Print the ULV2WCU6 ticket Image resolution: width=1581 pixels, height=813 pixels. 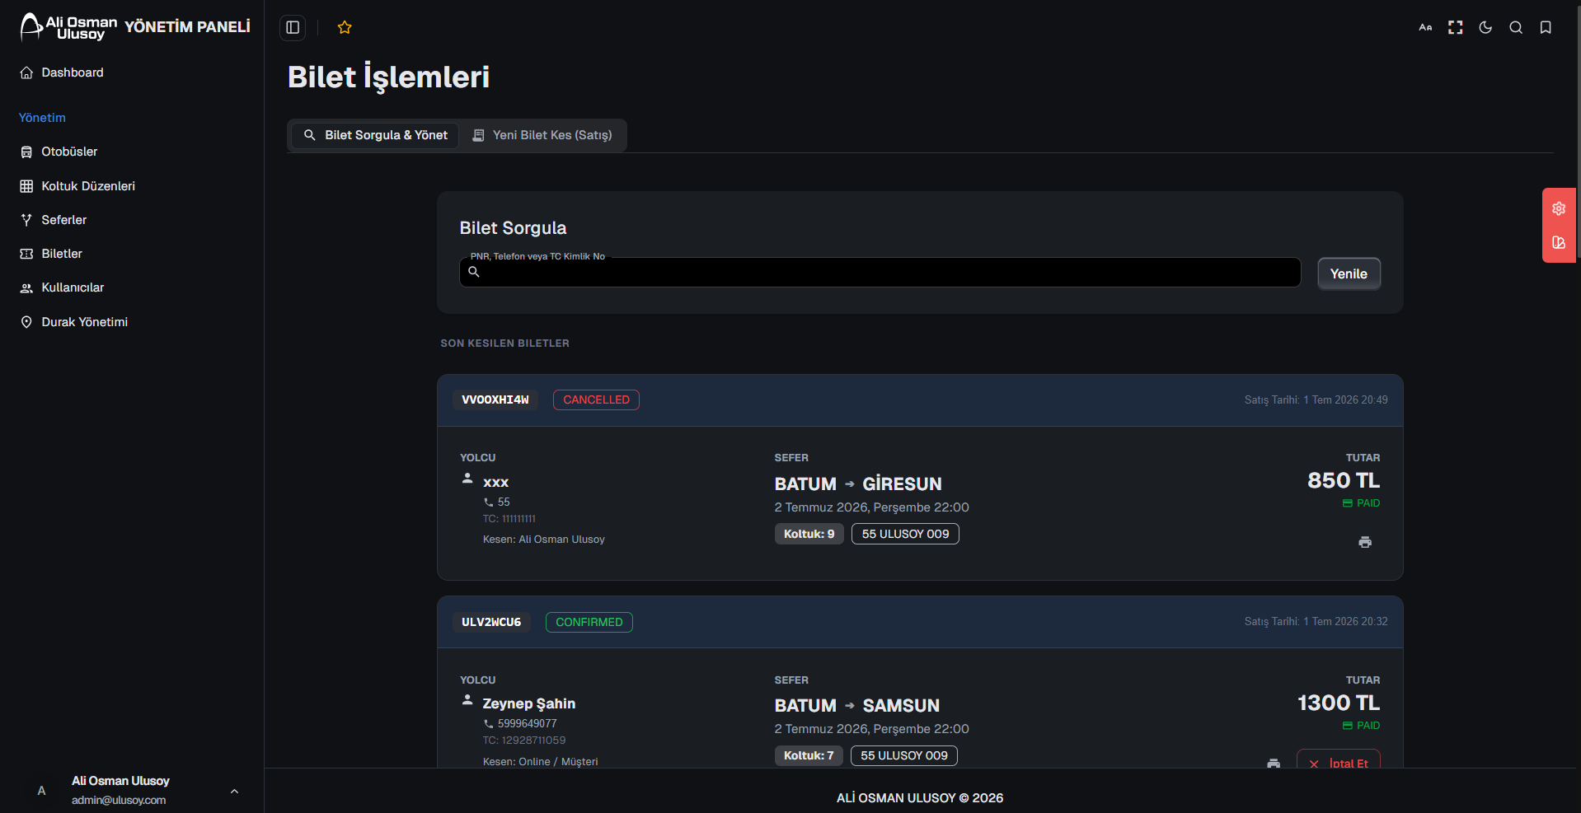(1274, 764)
